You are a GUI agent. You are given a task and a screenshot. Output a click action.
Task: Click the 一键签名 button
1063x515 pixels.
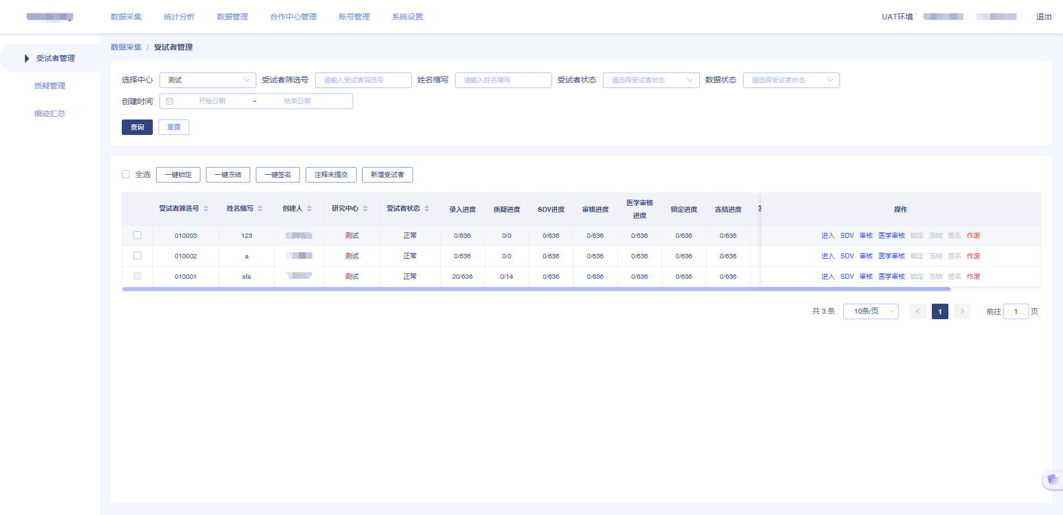click(278, 175)
